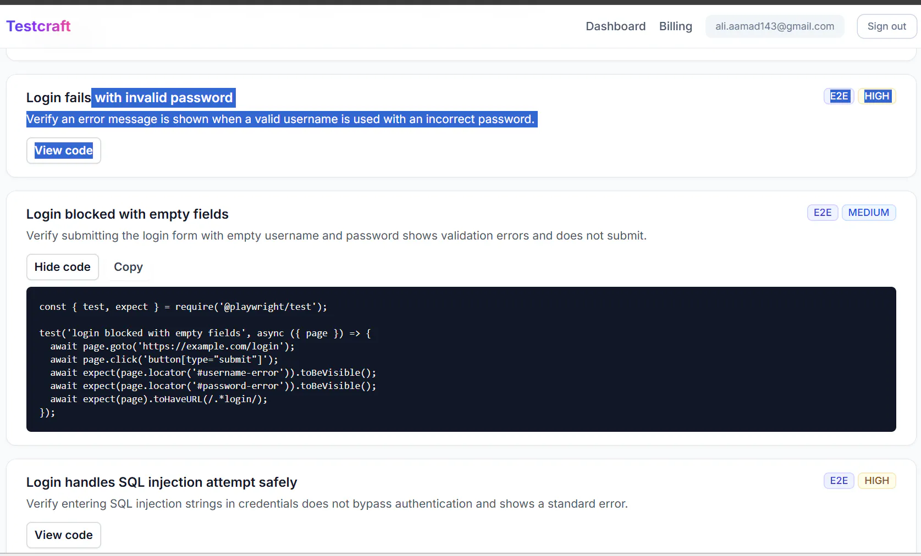Viewport: 921px width, 556px height.
Task: Click the 'Login fails with invalid password' title
Action: [x=130, y=98]
